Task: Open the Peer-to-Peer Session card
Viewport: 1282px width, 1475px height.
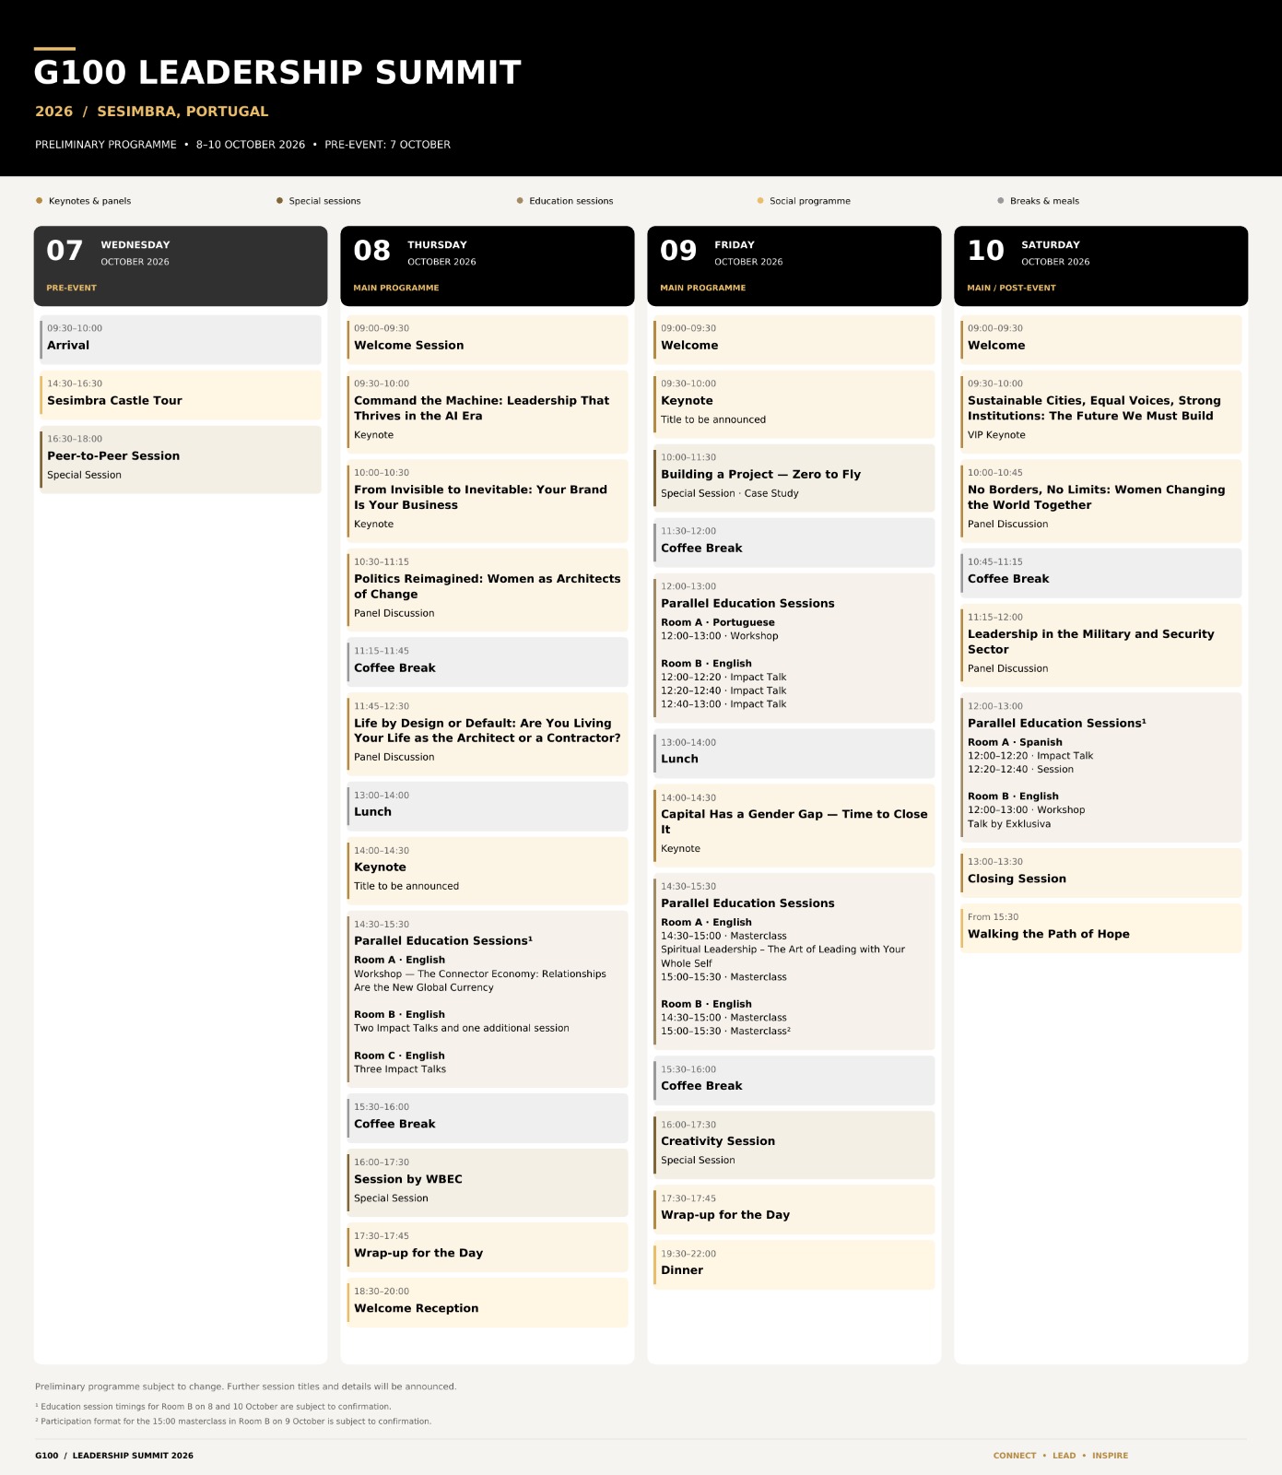Action: 181,459
